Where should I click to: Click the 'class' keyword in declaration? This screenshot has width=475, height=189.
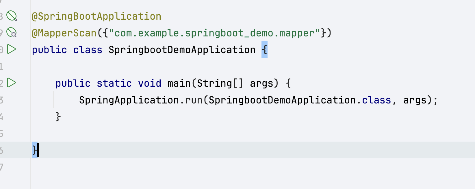point(88,50)
